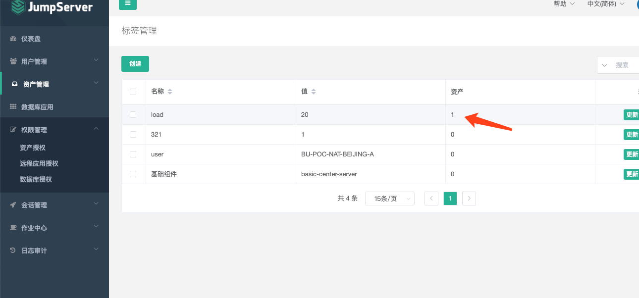Toggle the select-all checkbox in table header
The image size is (639, 298).
pyautogui.click(x=133, y=92)
